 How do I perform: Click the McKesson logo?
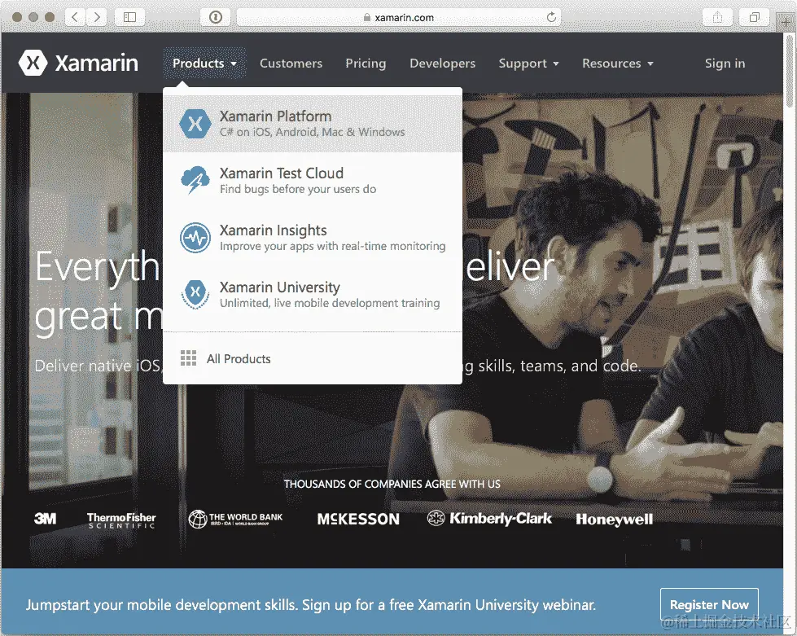(358, 519)
